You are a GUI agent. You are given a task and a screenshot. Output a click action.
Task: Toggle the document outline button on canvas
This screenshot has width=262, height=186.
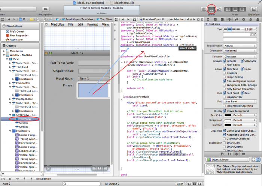[48, 168]
